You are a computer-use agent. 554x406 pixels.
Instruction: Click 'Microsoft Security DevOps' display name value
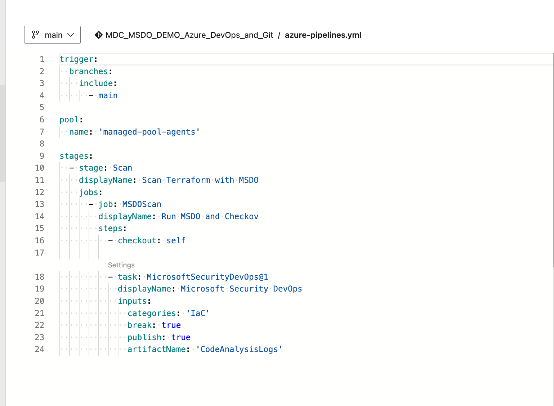[x=241, y=289]
